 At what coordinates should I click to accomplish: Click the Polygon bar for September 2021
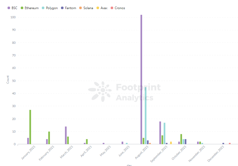(164, 133)
